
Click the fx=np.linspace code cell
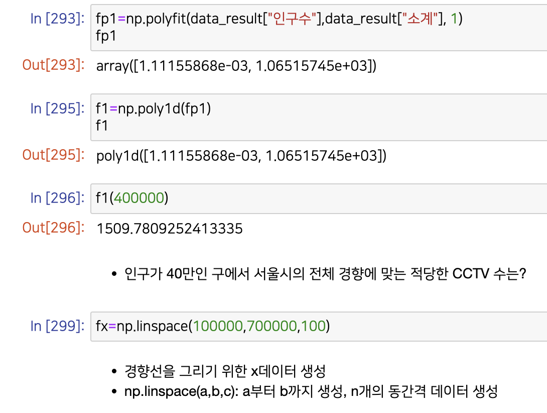coord(319,327)
